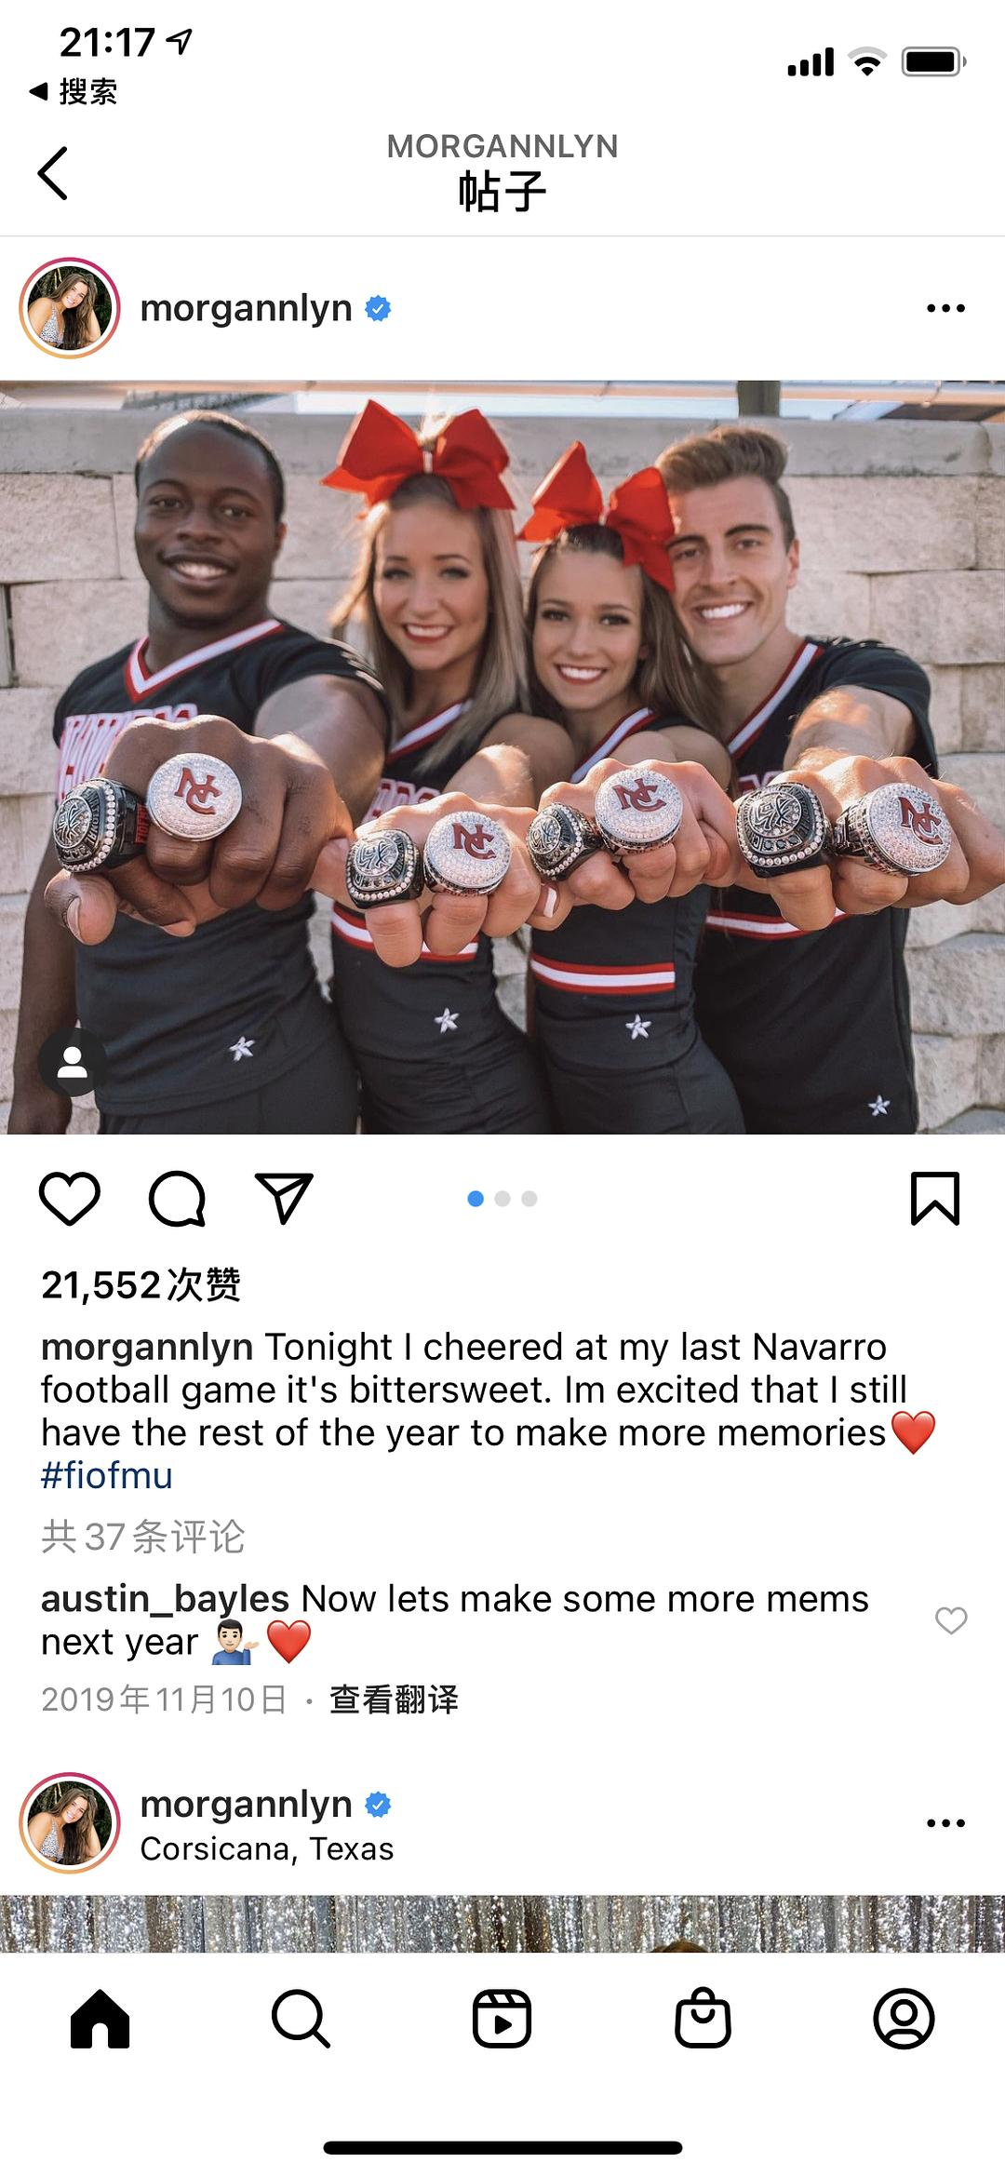Open the Search tab
Image resolution: width=1005 pixels, height=2176 pixels.
click(x=301, y=2018)
